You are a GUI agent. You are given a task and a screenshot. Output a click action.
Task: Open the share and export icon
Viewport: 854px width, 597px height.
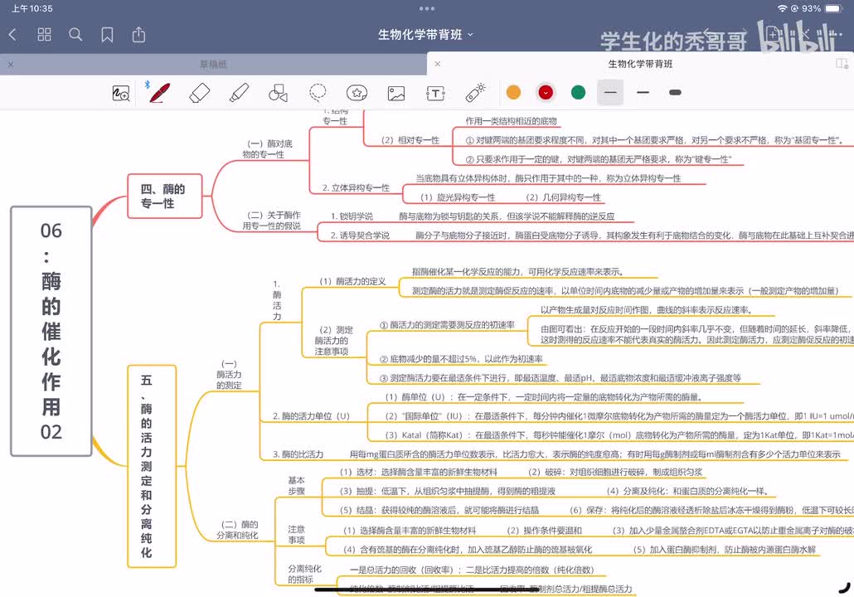click(139, 34)
